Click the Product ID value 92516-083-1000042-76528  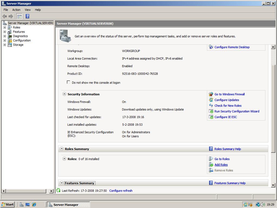click(x=140, y=74)
